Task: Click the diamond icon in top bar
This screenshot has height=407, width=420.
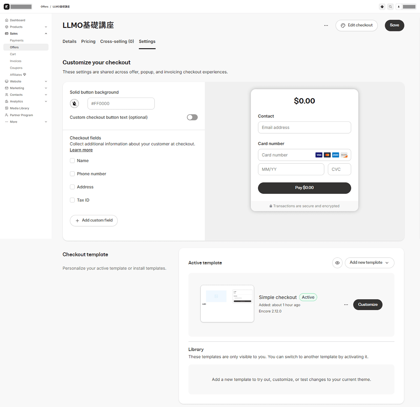Action: (382, 7)
